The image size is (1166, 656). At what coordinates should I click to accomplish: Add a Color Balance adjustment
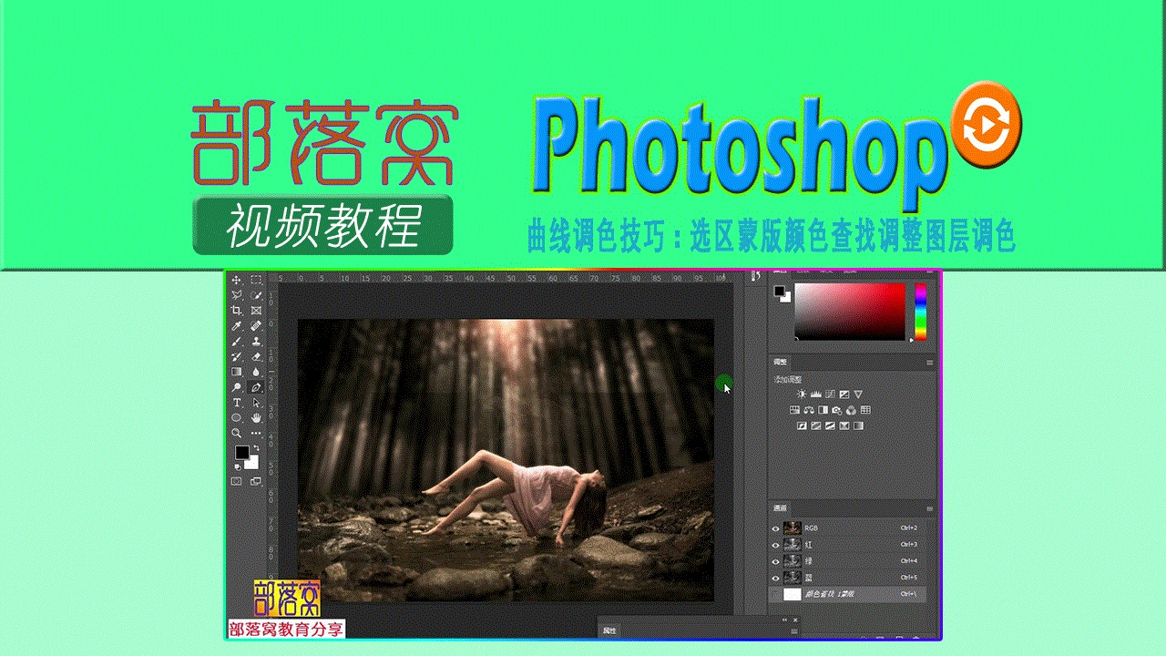(809, 411)
